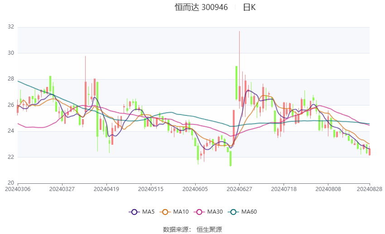Toggle the MA30 legend series
The image size is (385, 234).
pyautogui.click(x=208, y=212)
